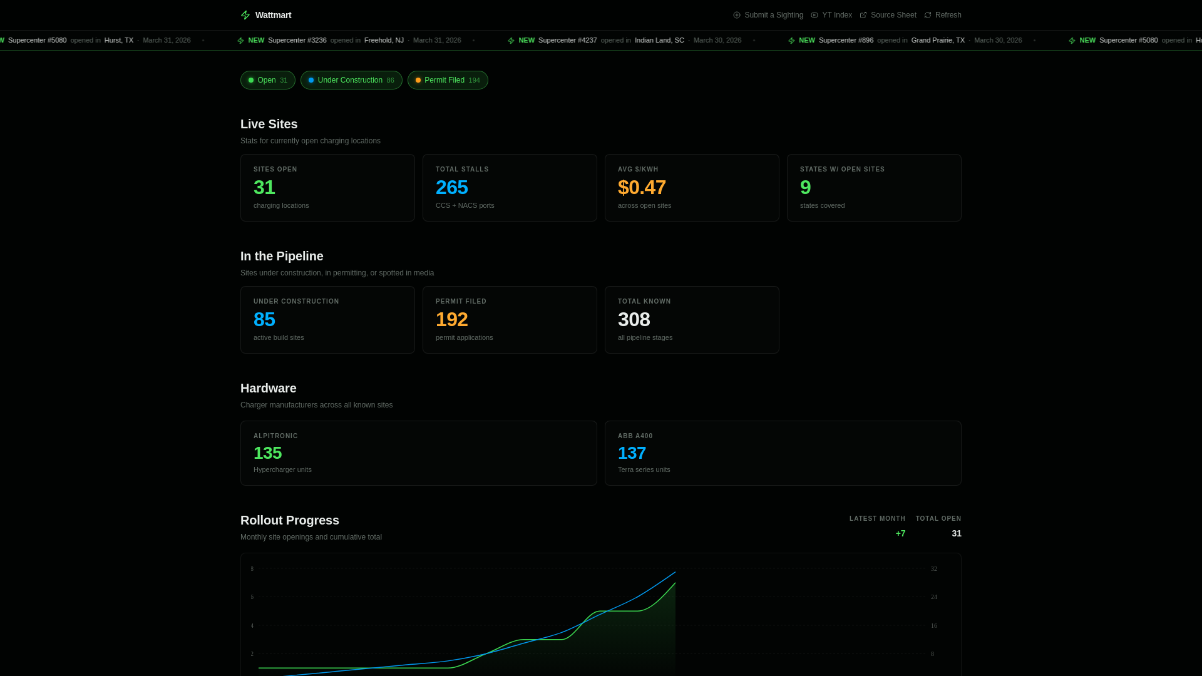Toggle the Permit Filed filter chip
This screenshot has width=1202, height=676.
(x=448, y=80)
